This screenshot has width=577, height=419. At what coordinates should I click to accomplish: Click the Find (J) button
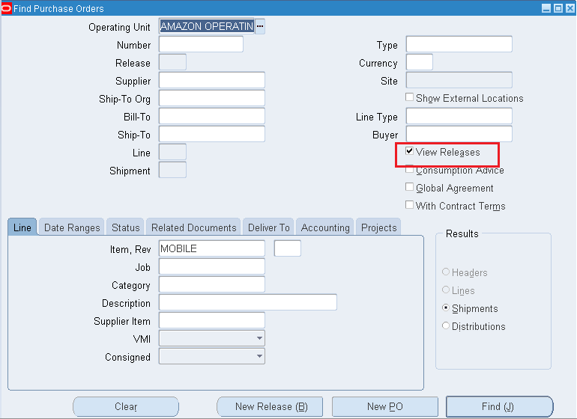[499, 406]
